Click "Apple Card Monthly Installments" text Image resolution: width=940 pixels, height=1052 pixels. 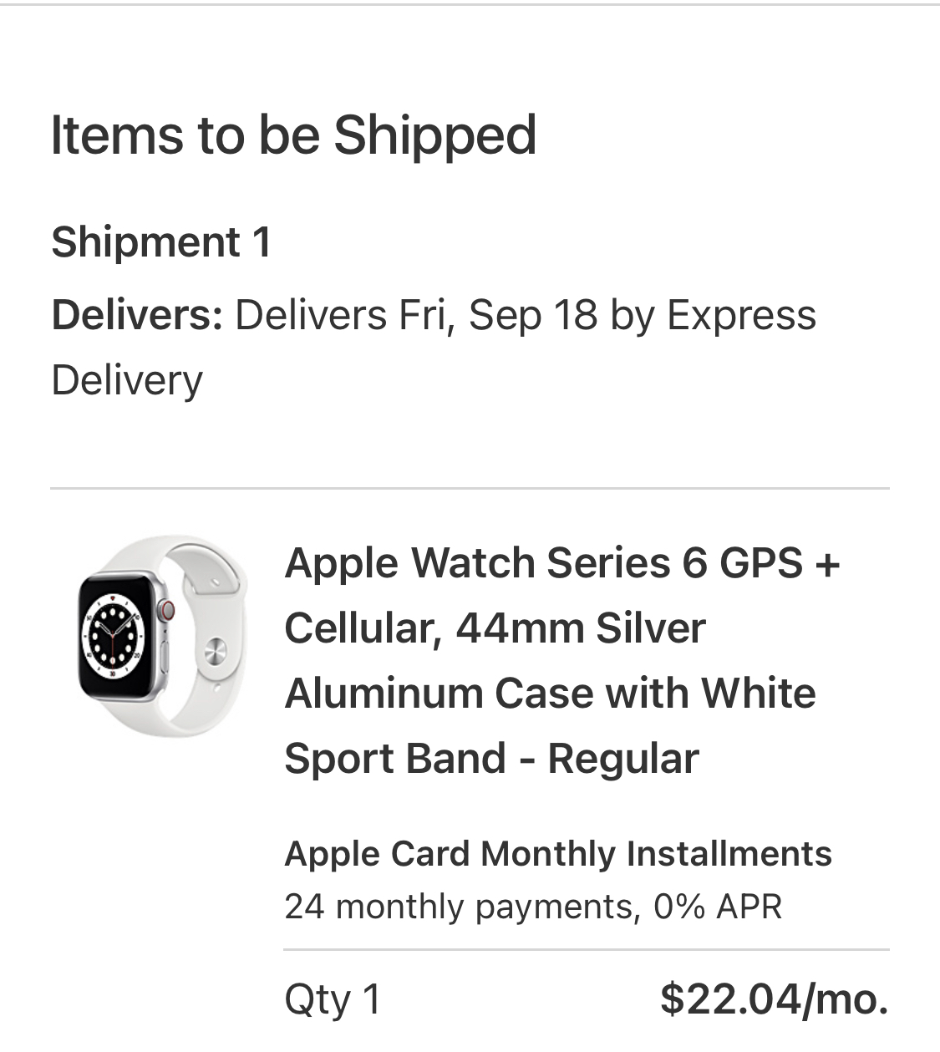coord(557,854)
